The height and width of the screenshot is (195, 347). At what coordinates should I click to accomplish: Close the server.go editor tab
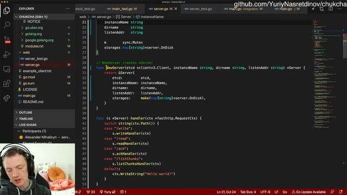176,9
